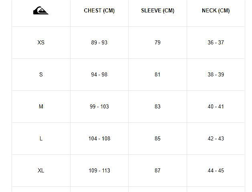Click the Quiksilver logo in table header
Screen dimensions: 252x192
tap(41, 11)
